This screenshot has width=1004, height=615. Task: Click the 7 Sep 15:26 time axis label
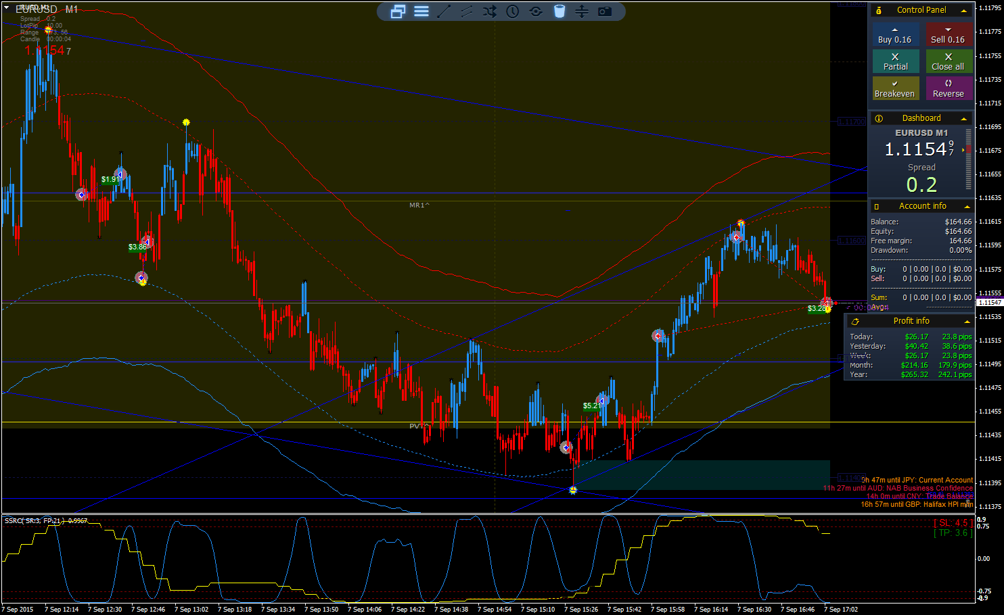pyautogui.click(x=581, y=610)
